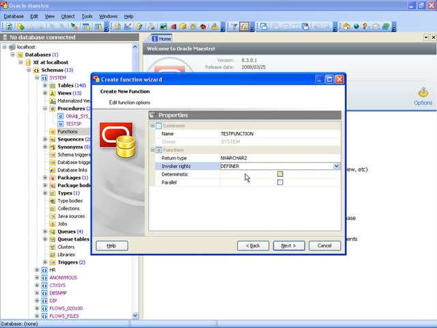Click the Options joystick icon
Viewport: 437px width, 328px height.
[x=423, y=92]
